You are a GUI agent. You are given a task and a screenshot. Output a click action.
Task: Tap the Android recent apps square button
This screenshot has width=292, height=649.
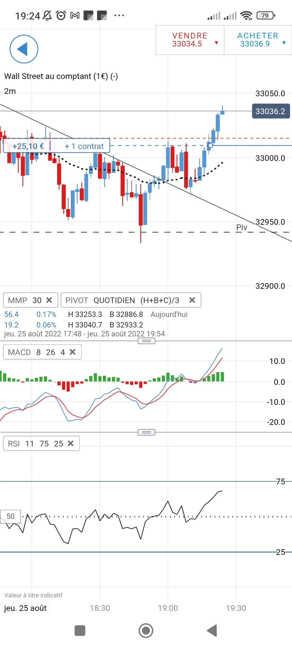tap(80, 631)
